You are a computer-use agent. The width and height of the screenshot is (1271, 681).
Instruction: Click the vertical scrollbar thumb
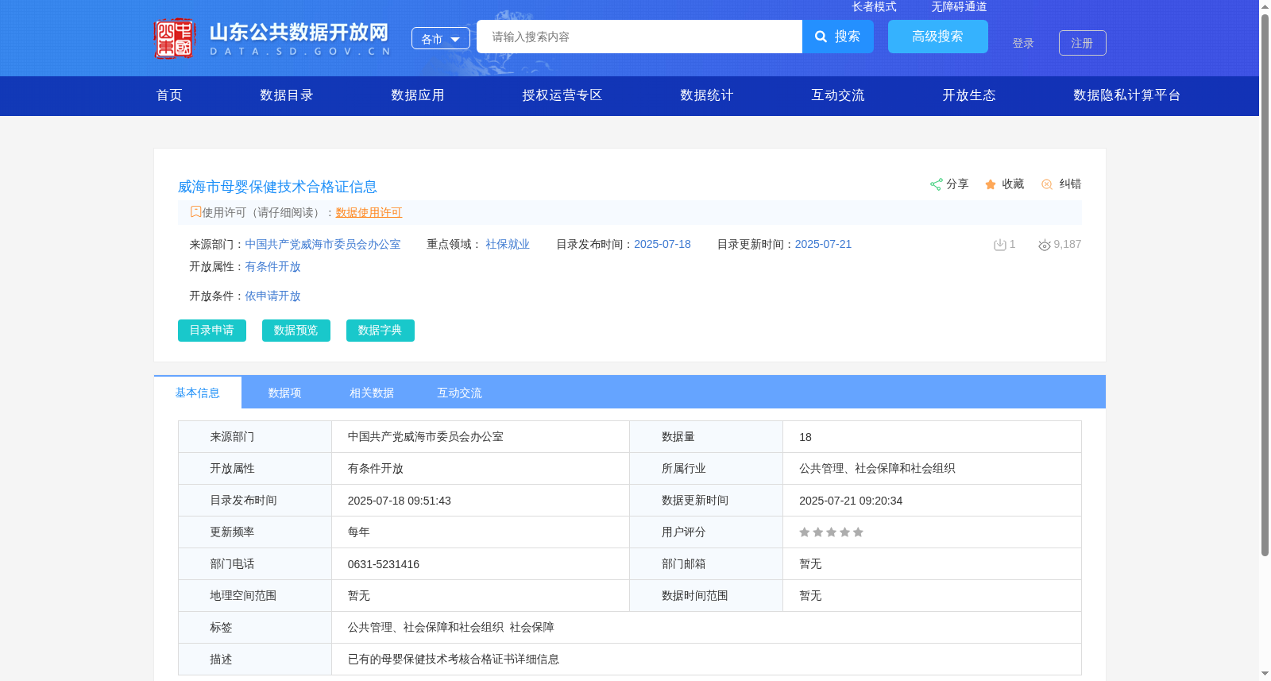pos(1265,284)
